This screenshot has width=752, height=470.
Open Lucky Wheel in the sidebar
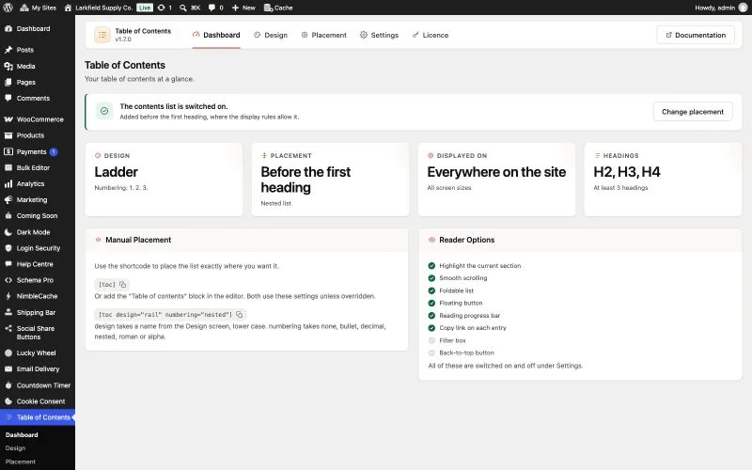(x=38, y=353)
